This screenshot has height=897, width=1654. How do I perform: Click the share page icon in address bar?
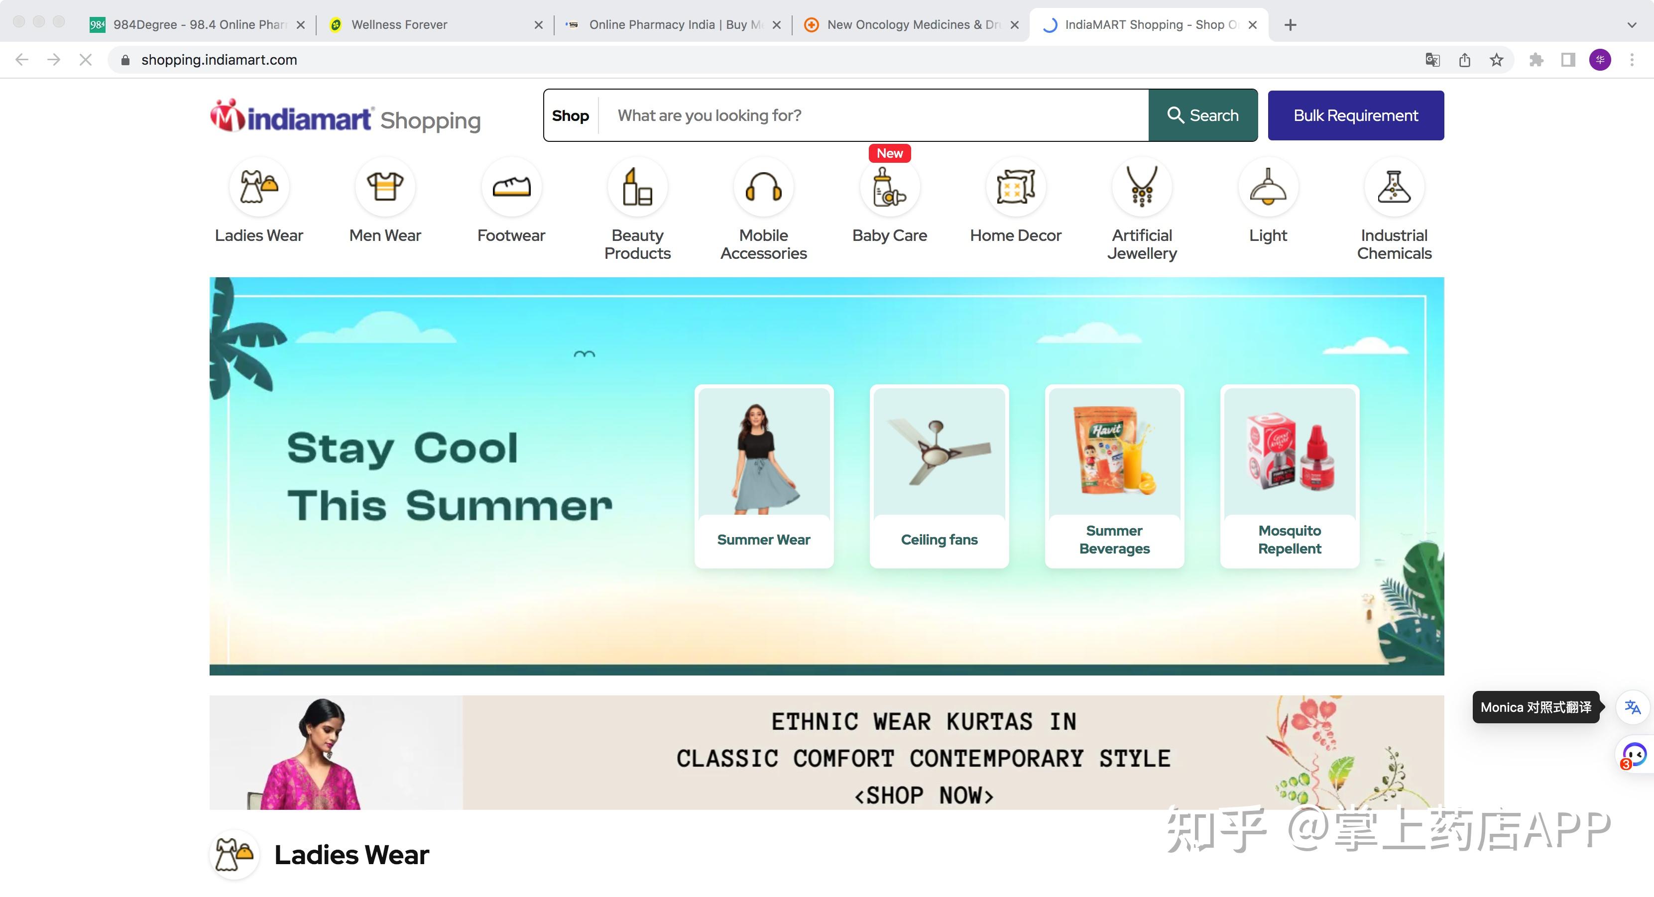point(1465,60)
